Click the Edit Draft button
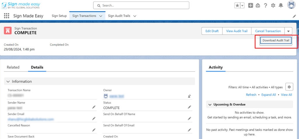This screenshot has width=299, height=139. [212, 31]
